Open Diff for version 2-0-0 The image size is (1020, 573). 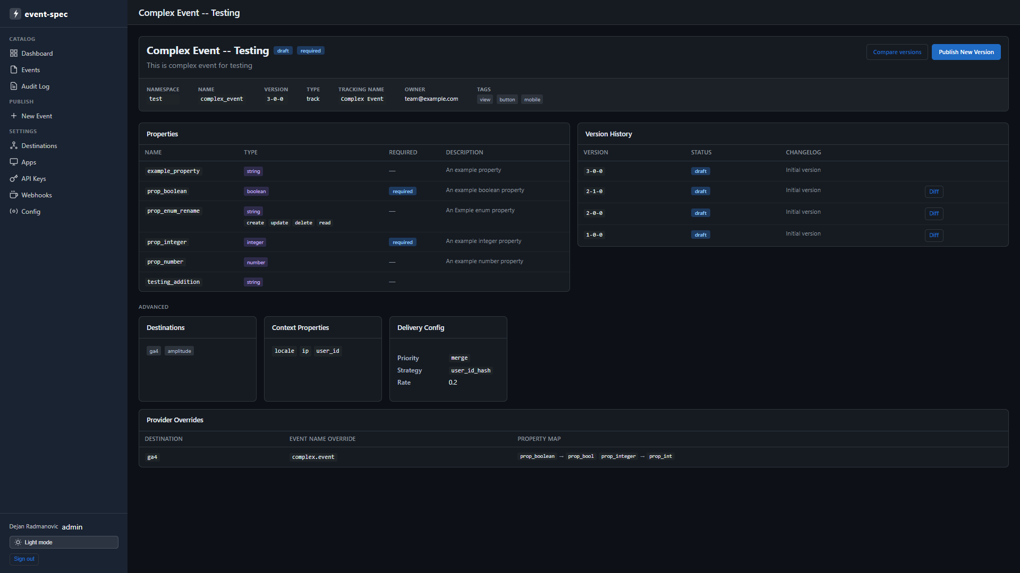click(x=934, y=213)
